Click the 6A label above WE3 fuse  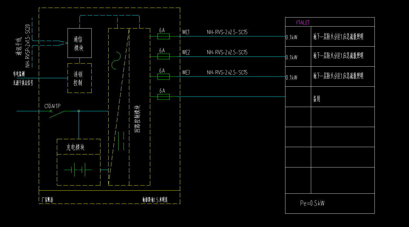(x=162, y=70)
